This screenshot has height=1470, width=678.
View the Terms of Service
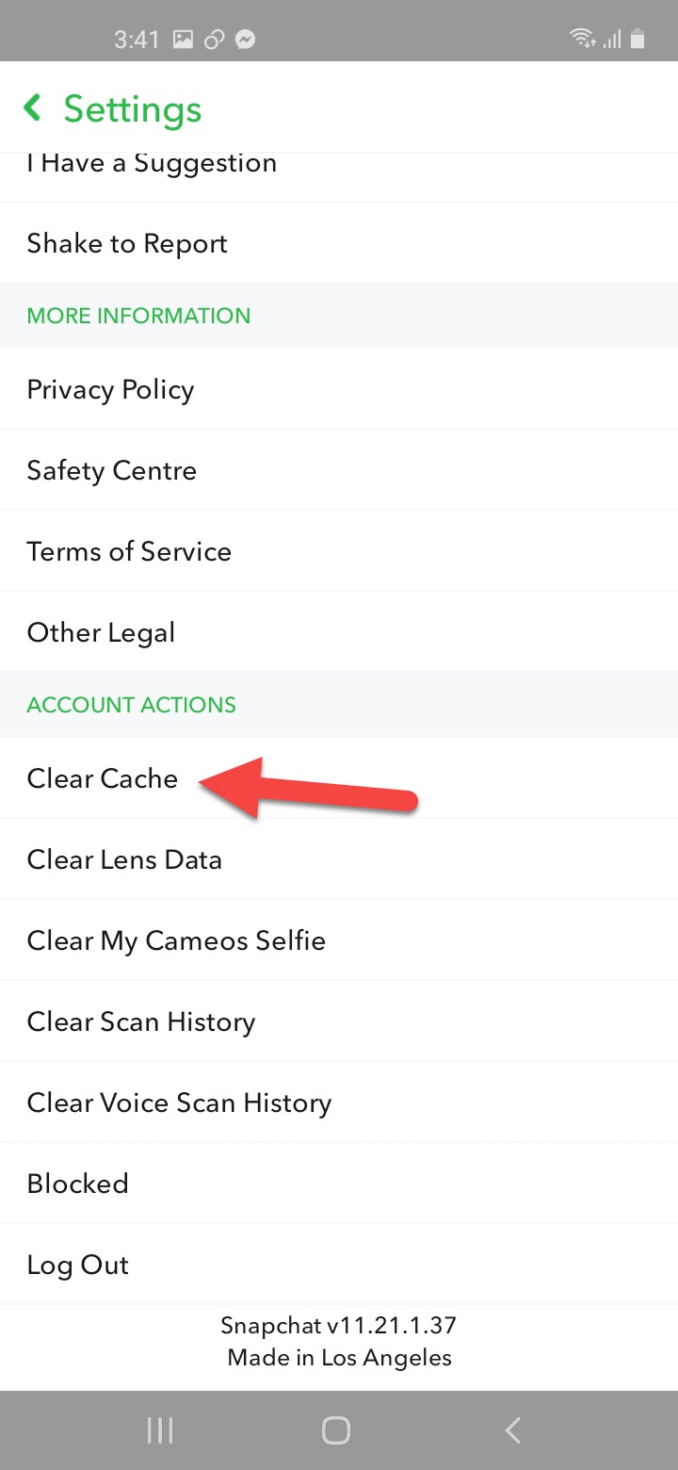click(x=129, y=551)
